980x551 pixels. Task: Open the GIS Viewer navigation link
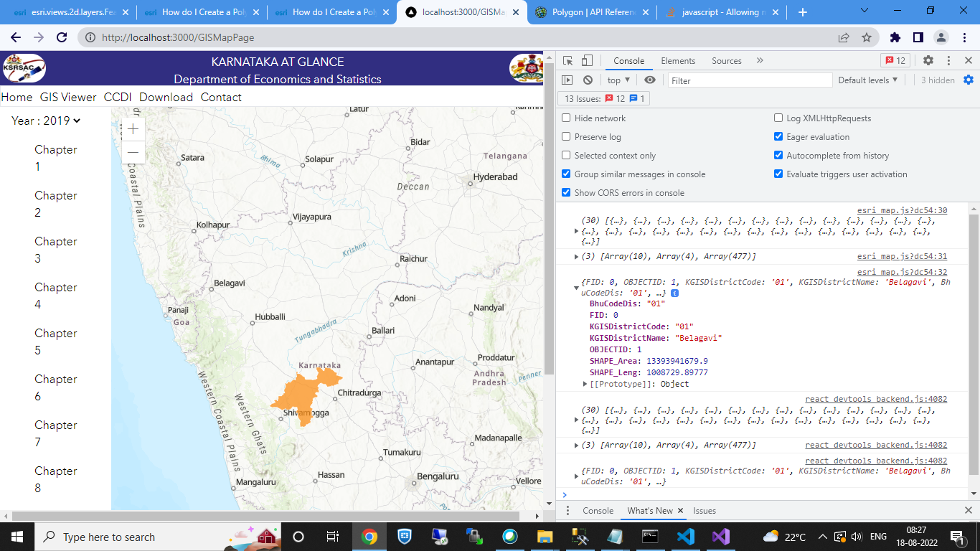[x=69, y=97]
